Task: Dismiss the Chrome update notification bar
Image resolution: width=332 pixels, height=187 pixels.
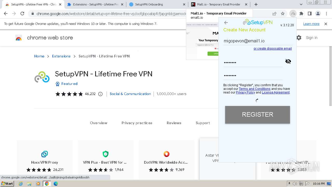Action: pyautogui.click(x=326, y=24)
